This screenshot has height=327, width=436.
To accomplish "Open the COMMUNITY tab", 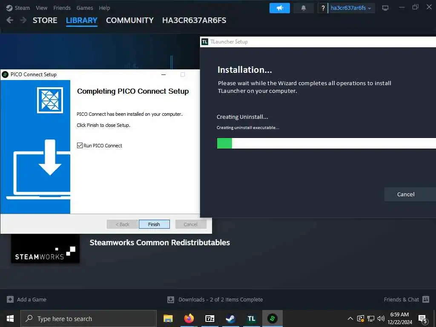I will pyautogui.click(x=130, y=20).
